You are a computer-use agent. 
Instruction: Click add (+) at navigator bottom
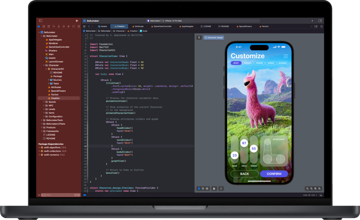[x=39, y=195]
